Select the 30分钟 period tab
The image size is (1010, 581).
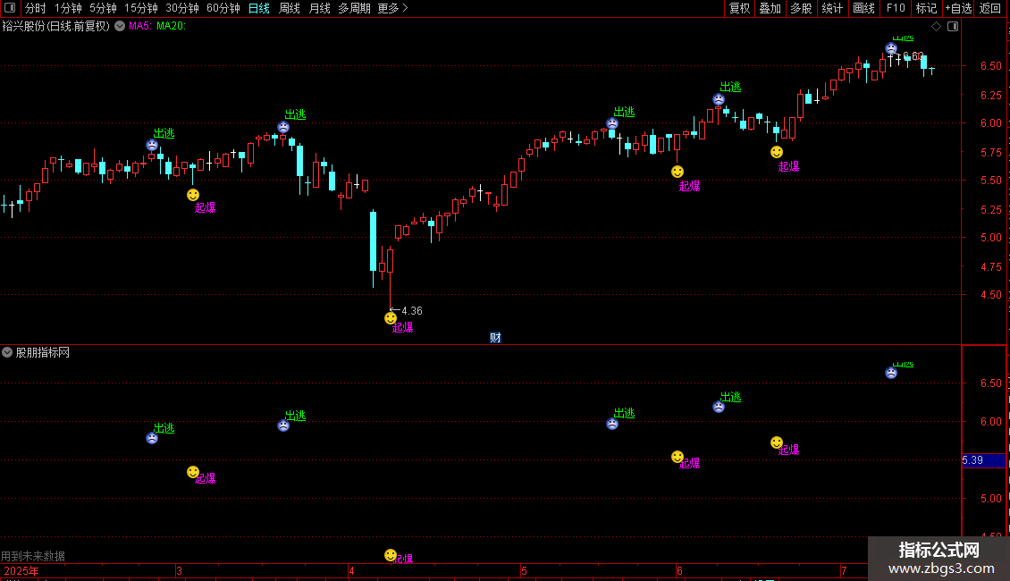(x=182, y=8)
